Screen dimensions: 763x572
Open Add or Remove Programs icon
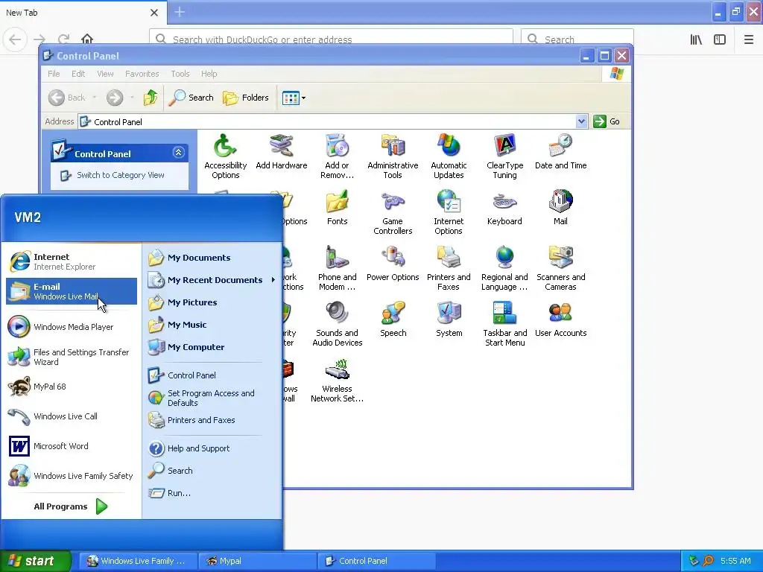tap(337, 156)
